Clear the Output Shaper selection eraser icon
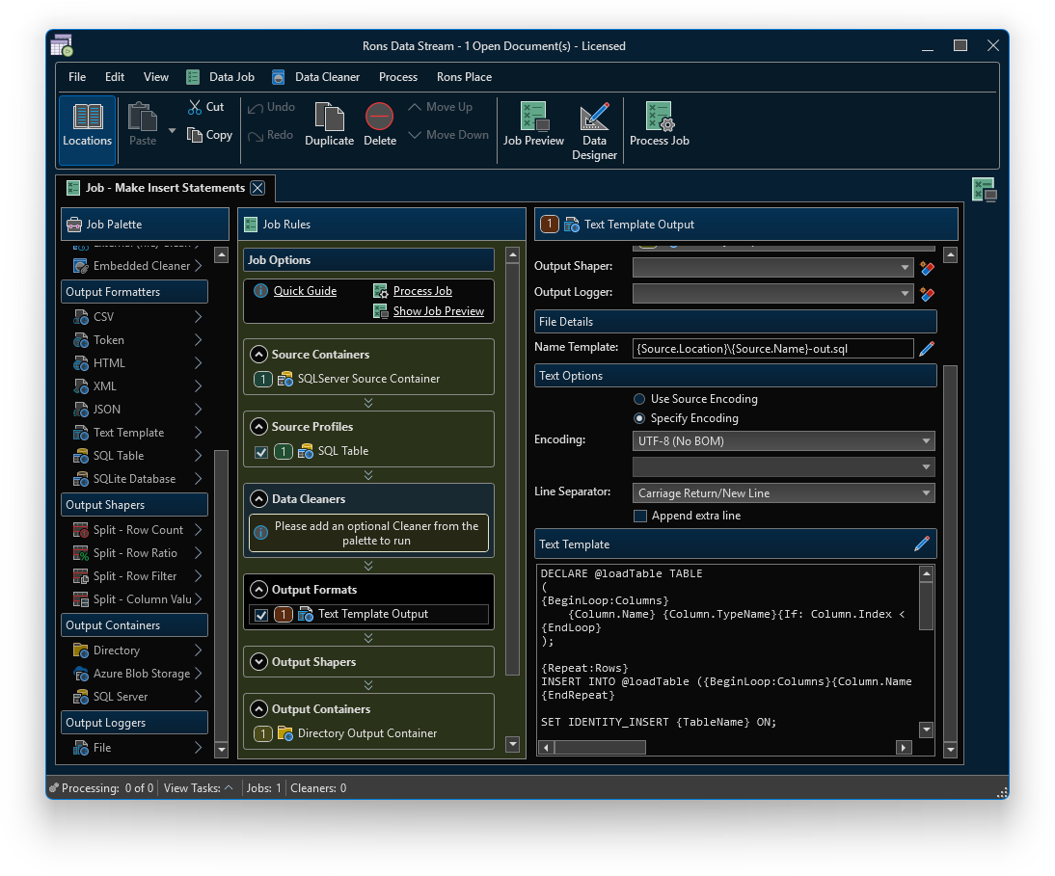1055x876 pixels. click(927, 268)
